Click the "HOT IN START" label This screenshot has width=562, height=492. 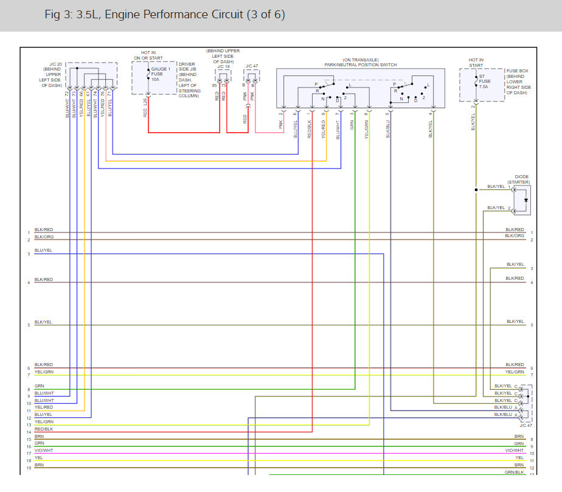476,63
